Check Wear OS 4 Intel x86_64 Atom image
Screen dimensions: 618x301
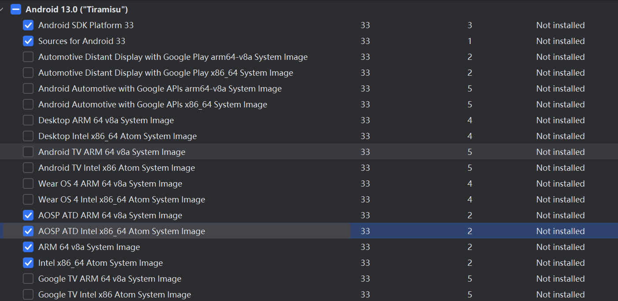[28, 199]
